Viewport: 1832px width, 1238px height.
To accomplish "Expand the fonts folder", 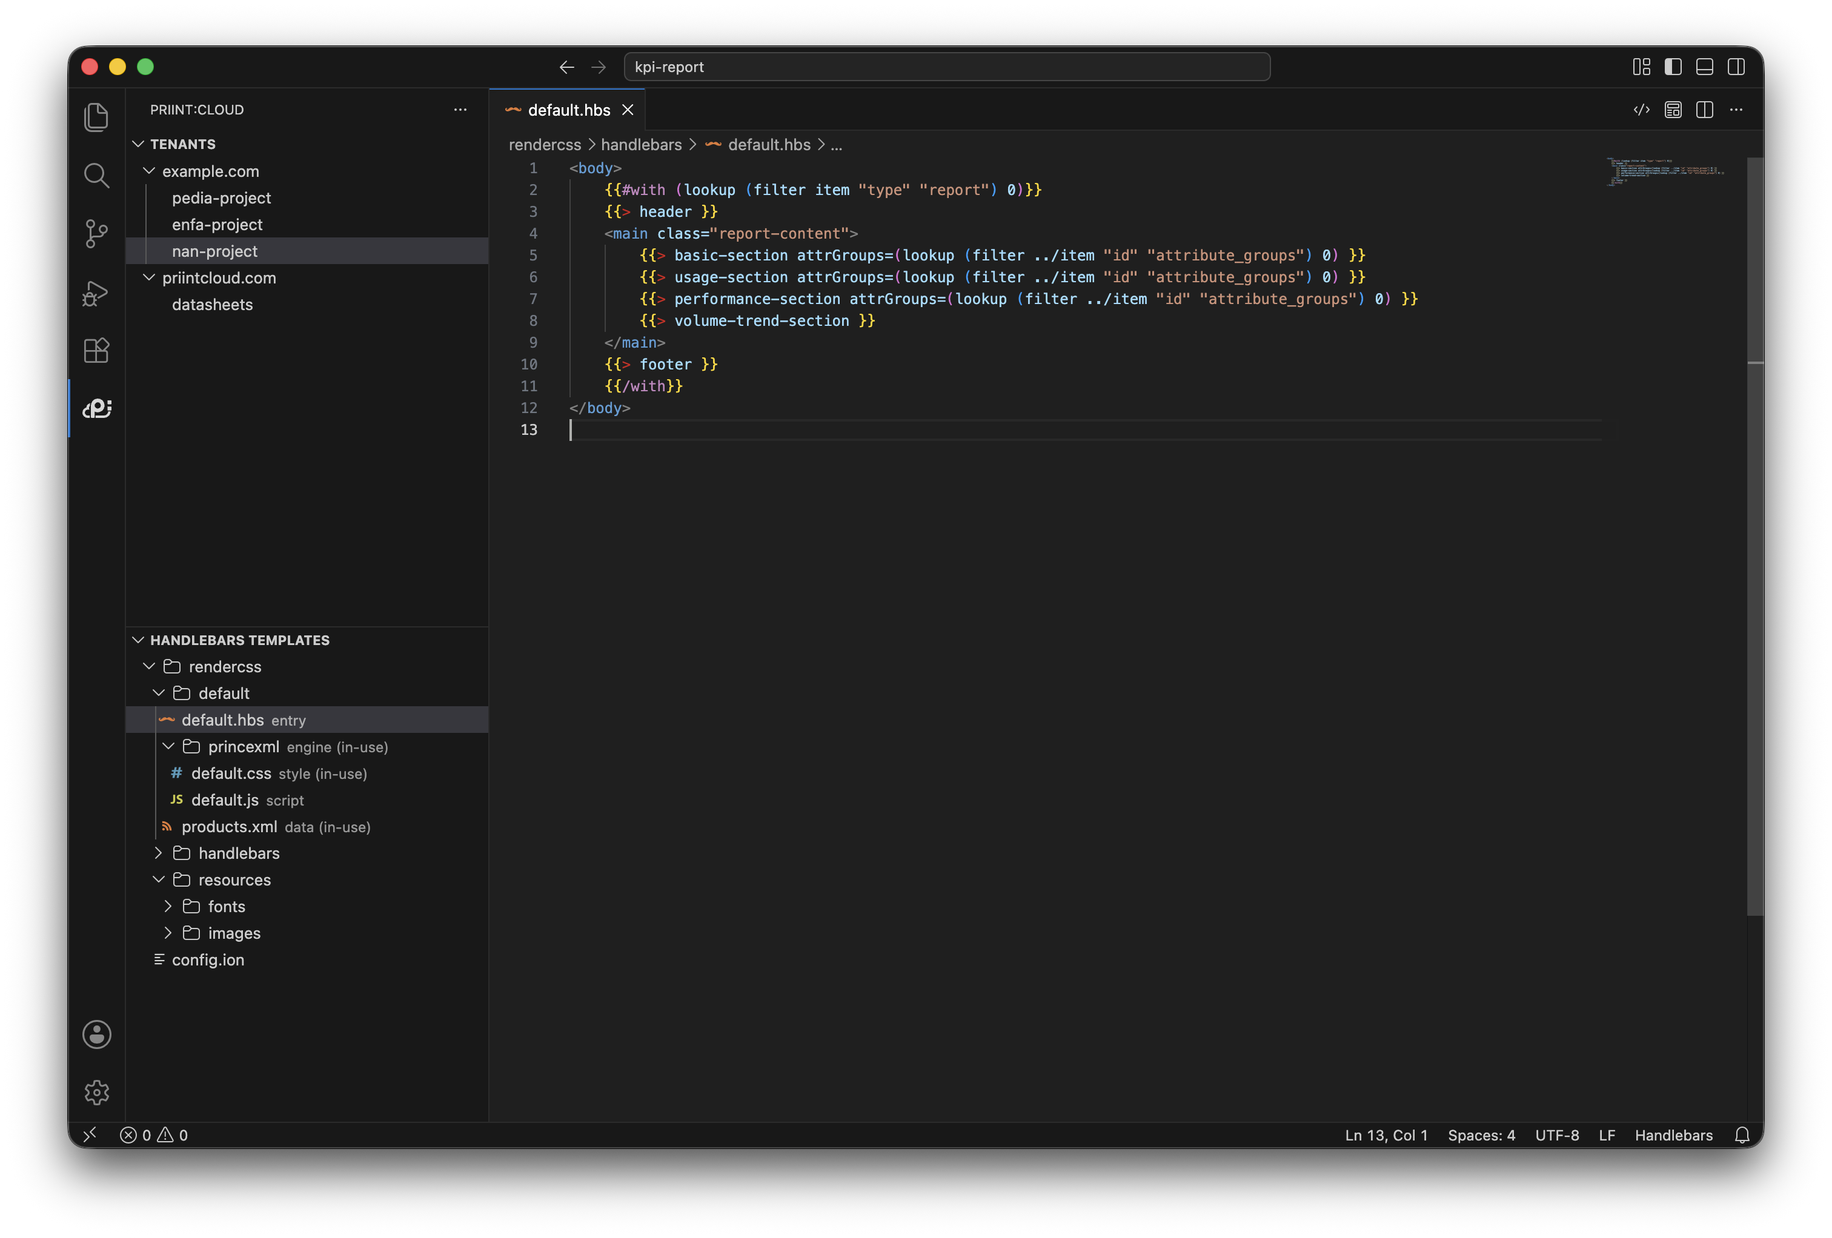I will (x=168, y=906).
